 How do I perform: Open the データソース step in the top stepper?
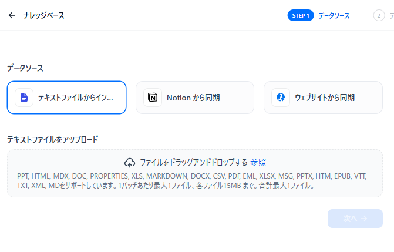pos(334,16)
